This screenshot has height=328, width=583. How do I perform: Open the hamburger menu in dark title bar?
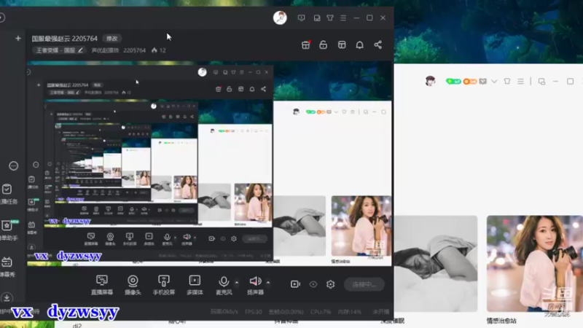click(343, 17)
